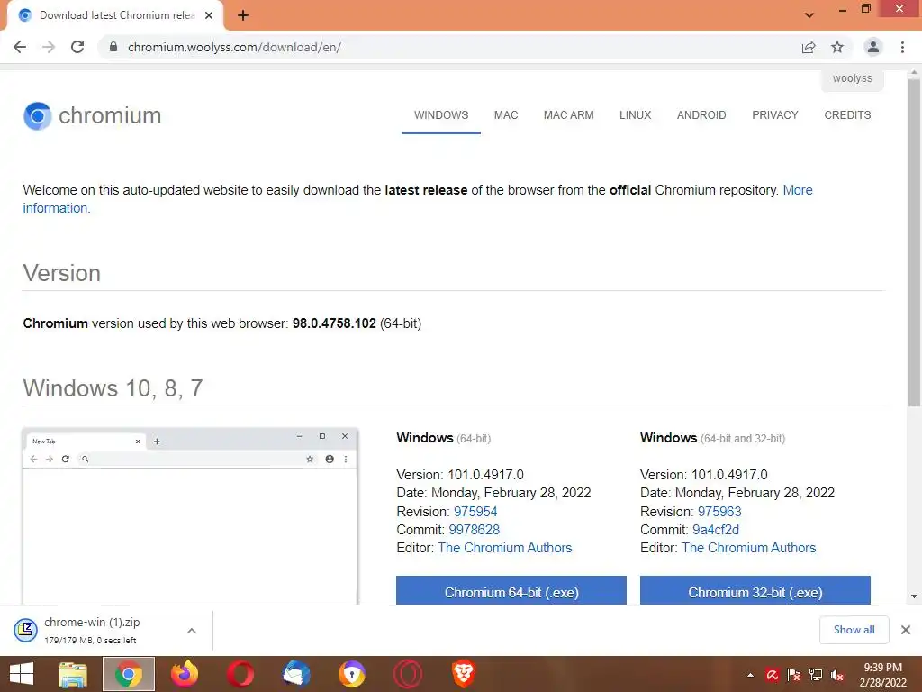Screen dimensions: 922x692
Task: Share this page using the share icon
Action: 809,47
